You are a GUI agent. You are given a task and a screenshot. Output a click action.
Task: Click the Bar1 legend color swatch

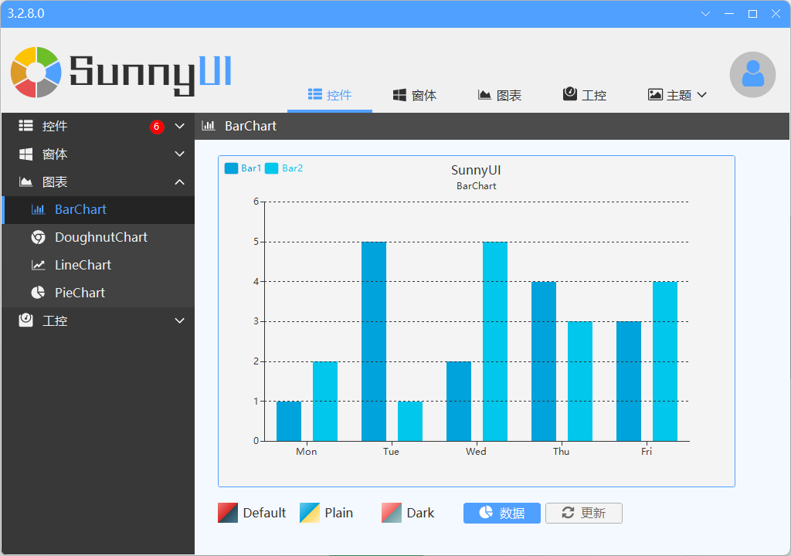click(x=231, y=168)
